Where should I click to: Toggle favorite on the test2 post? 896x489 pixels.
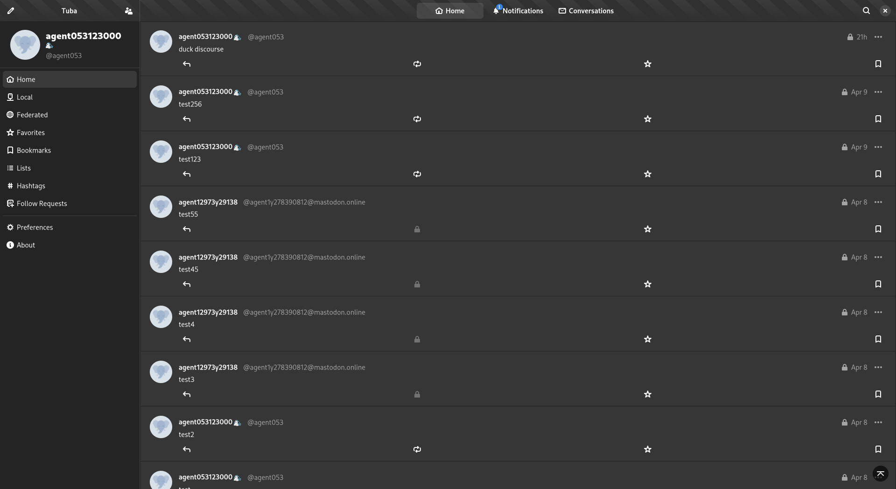647,449
